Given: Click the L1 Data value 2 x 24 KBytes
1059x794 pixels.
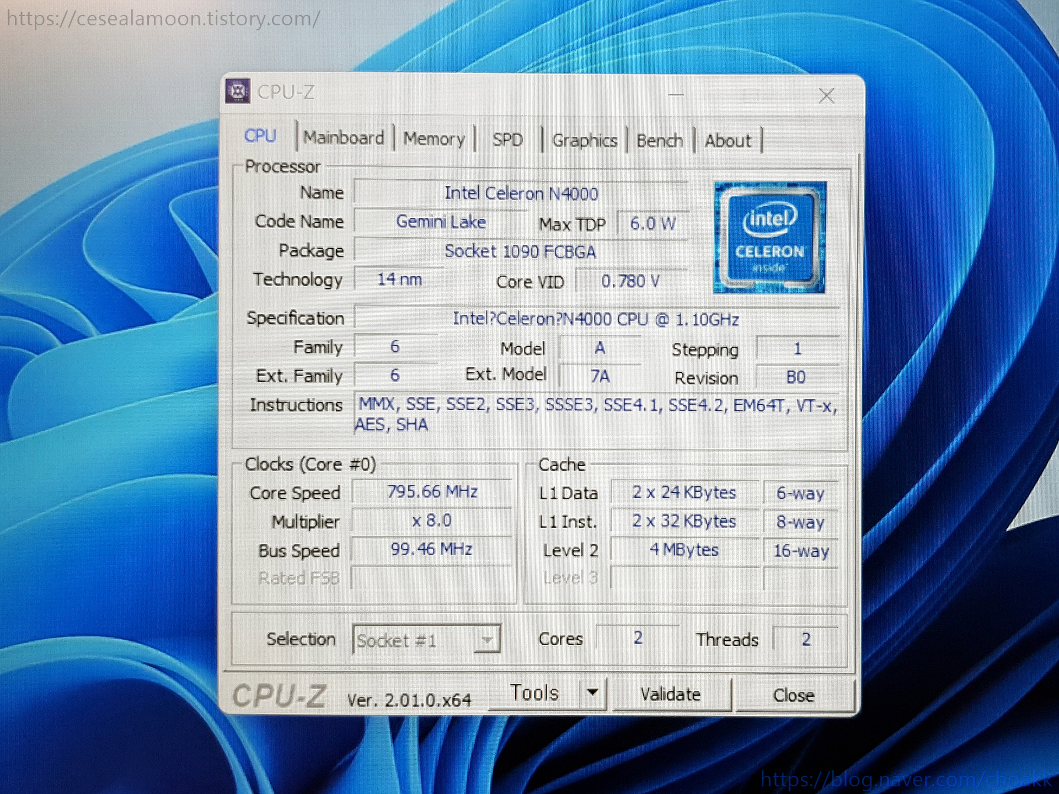Looking at the screenshot, I should click(x=684, y=492).
